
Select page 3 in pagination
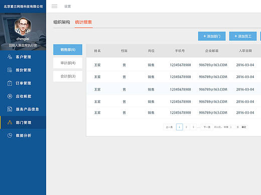(193, 127)
